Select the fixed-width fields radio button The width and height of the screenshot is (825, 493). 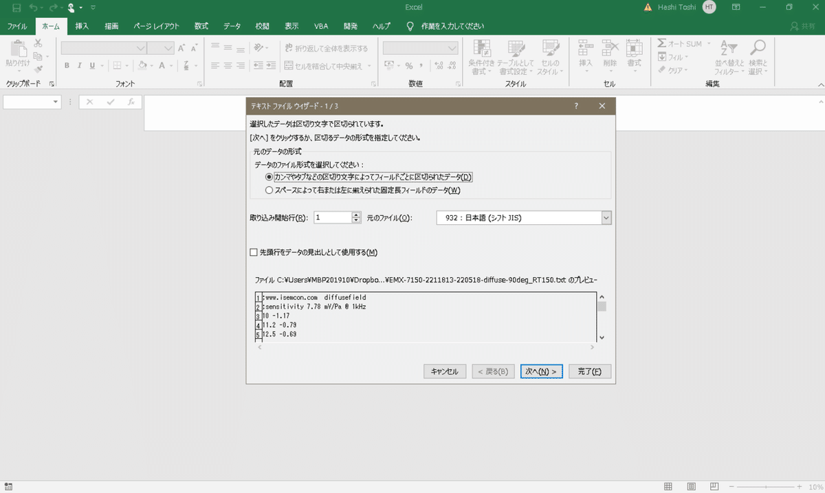click(x=269, y=190)
